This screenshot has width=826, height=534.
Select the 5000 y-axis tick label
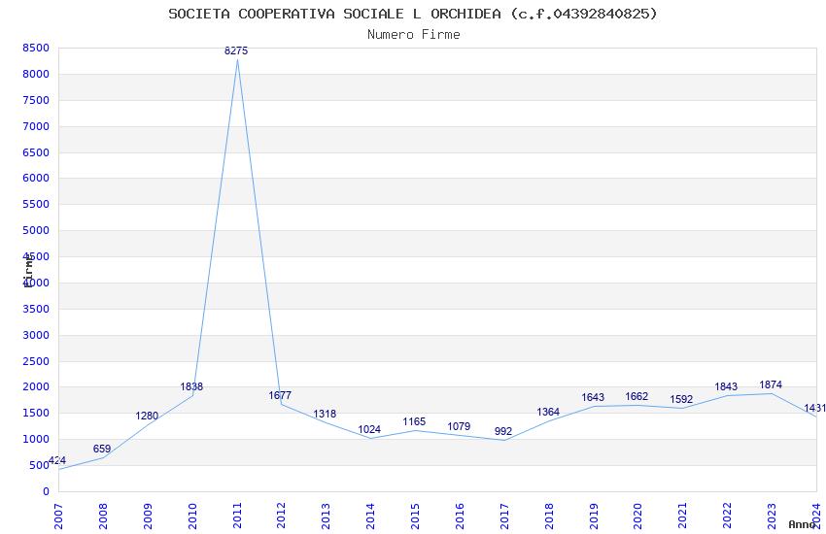point(36,230)
